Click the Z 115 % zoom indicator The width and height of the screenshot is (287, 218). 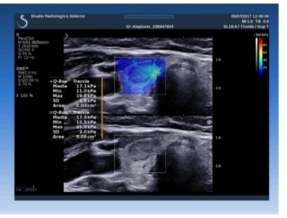pos(25,96)
